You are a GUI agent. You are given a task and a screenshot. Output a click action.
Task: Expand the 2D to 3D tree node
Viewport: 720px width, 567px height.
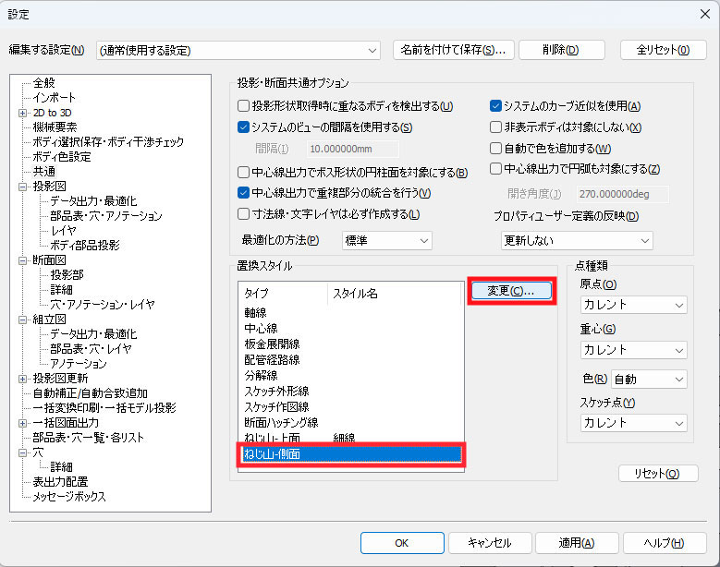click(x=23, y=113)
